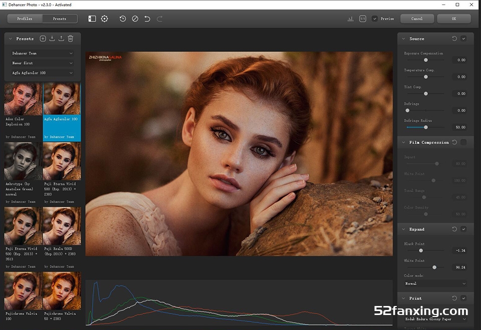
Task: Set zoom with the 1:1 icon
Action: coord(363,18)
